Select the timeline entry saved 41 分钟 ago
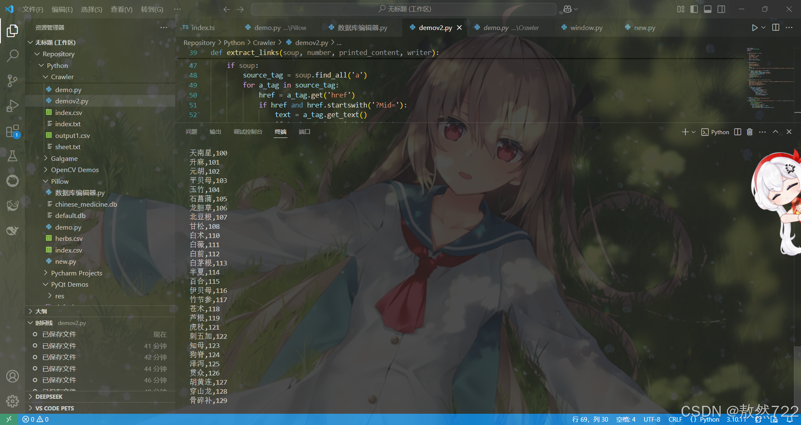The image size is (801, 425). click(100, 346)
